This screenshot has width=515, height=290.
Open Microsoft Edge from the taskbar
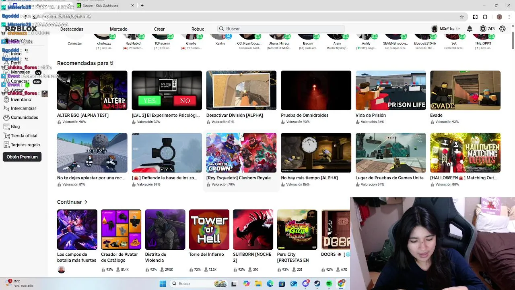tap(270, 284)
